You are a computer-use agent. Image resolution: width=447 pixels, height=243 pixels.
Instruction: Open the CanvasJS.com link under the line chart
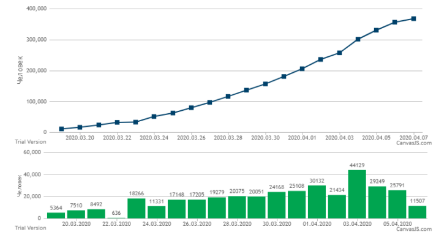click(x=414, y=143)
